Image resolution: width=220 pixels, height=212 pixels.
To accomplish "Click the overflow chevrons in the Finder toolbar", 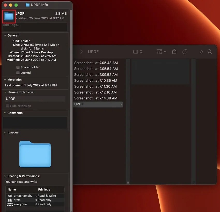I will tap(201, 52).
